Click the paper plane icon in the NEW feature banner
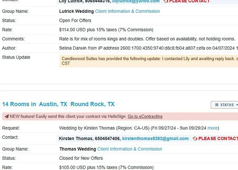The width and height of the screenshot is (238, 170). [6, 116]
